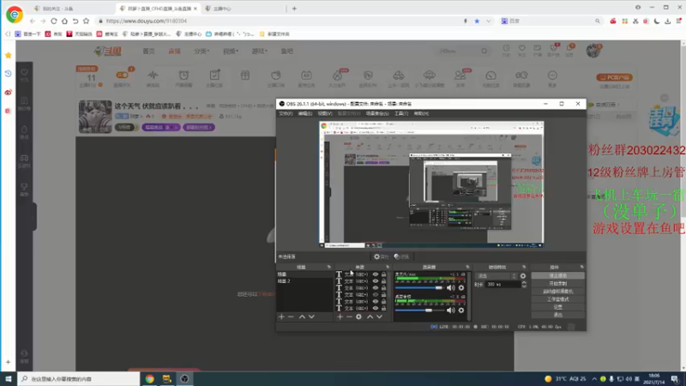Click OBS Studio icon in Windows taskbar

coord(184,378)
